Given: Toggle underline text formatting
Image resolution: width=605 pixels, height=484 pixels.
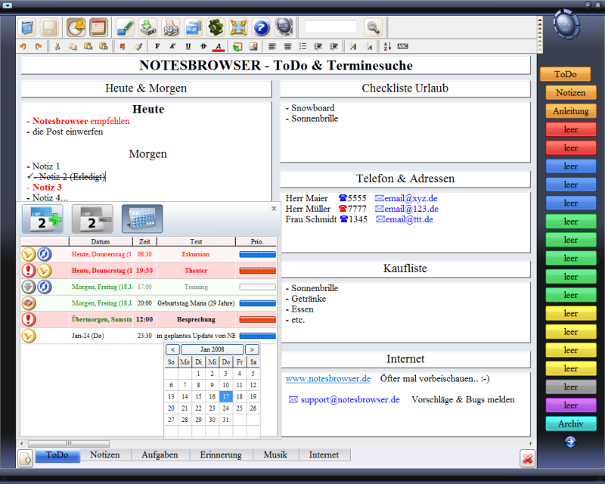Looking at the screenshot, I should click(188, 47).
